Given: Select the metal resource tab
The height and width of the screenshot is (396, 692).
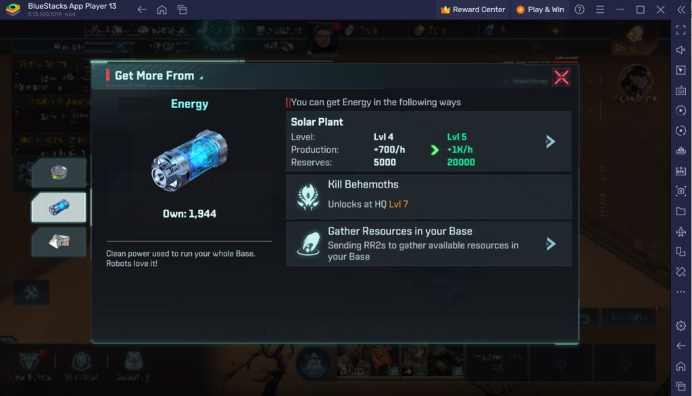Looking at the screenshot, I should tap(59, 242).
